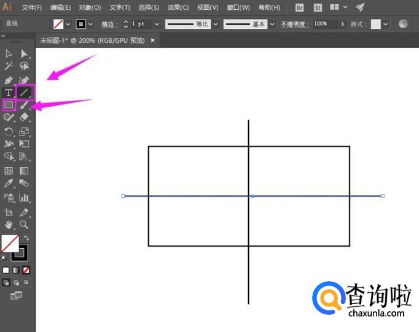Screen dimensions: 419x332
Task: Open the 文件(F) menu
Action: 31,7
